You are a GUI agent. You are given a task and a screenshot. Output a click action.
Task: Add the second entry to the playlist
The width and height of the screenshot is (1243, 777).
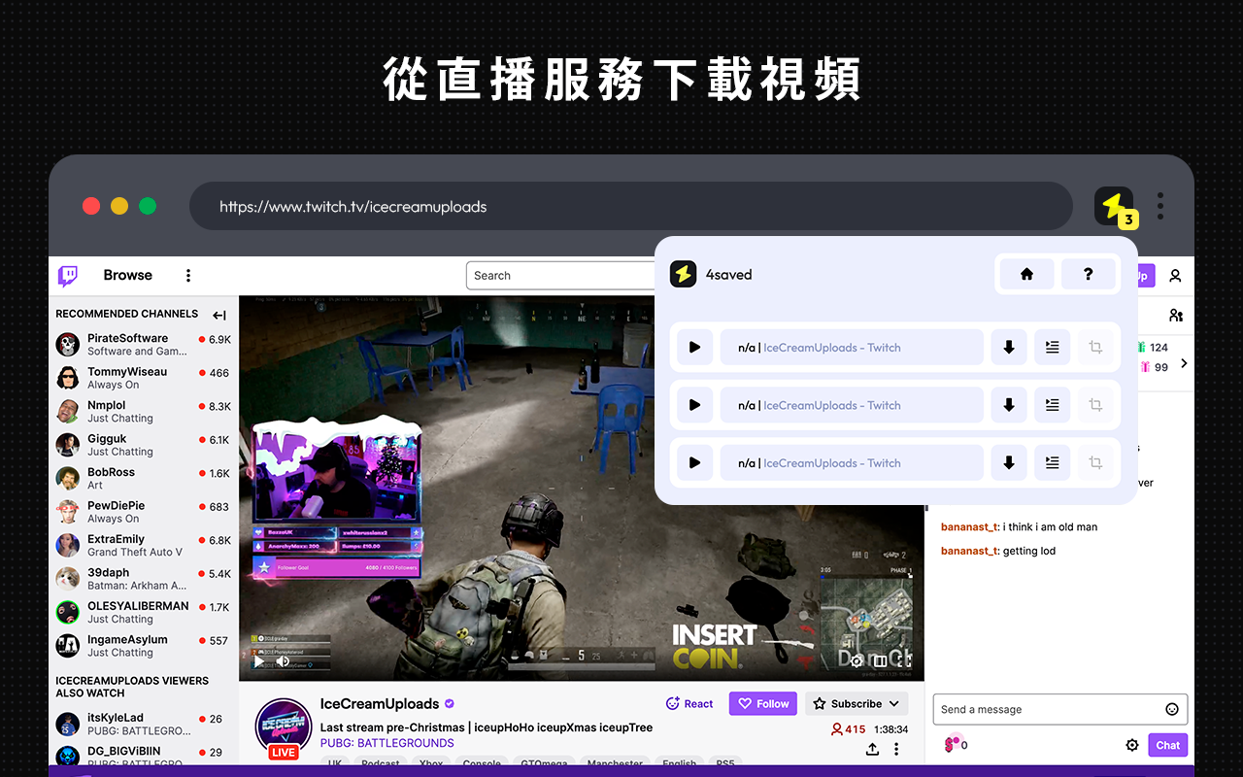(1053, 405)
